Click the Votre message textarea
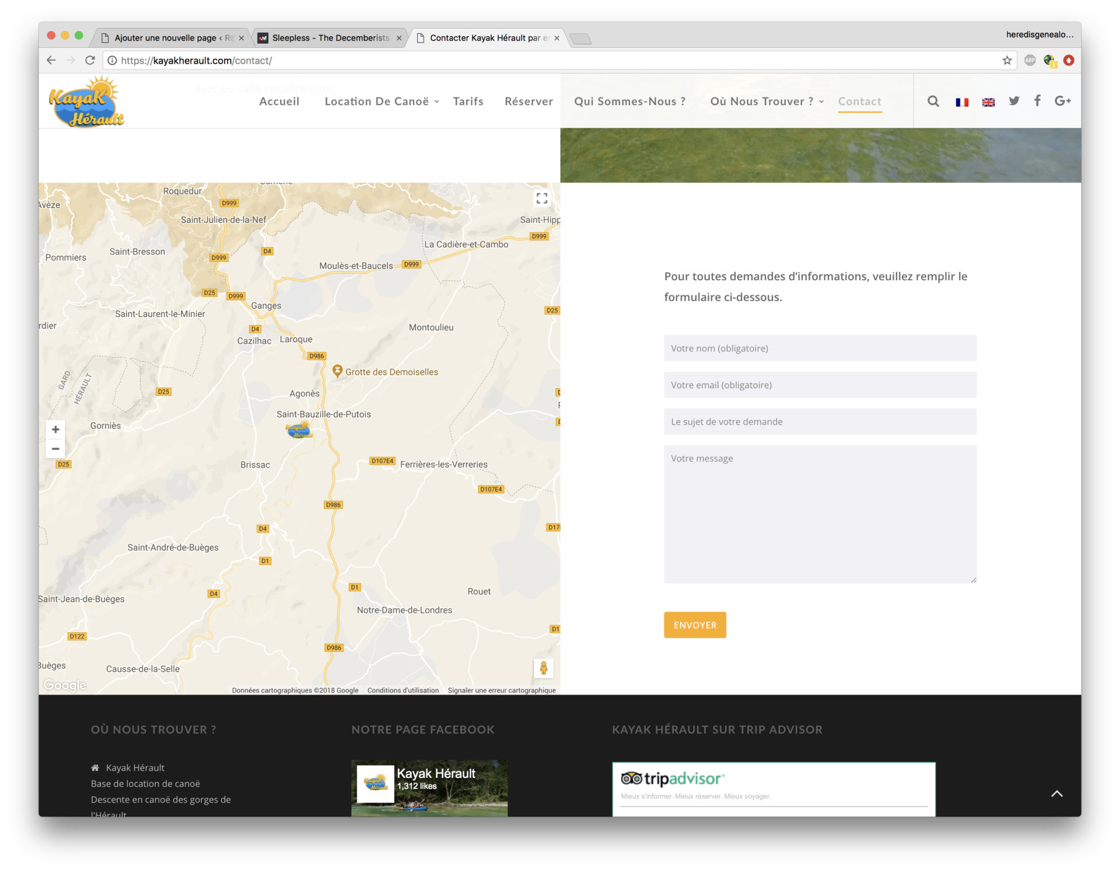1120x872 pixels. tap(820, 514)
